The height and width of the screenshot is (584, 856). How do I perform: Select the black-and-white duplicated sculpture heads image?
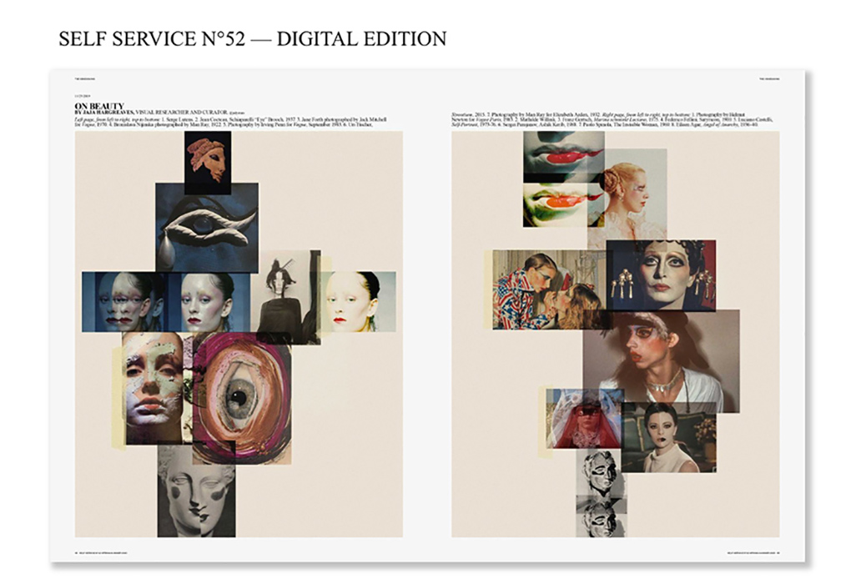coord(601,493)
